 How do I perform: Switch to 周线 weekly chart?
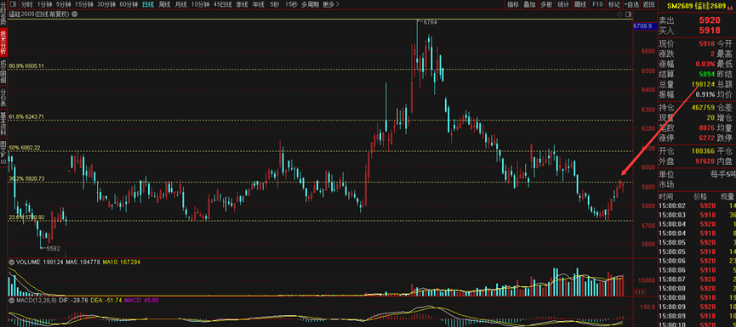164,5
